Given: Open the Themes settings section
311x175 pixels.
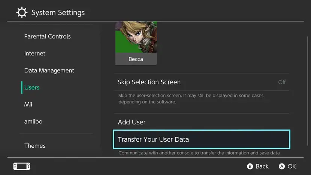Looking at the screenshot, I should click(x=35, y=146).
